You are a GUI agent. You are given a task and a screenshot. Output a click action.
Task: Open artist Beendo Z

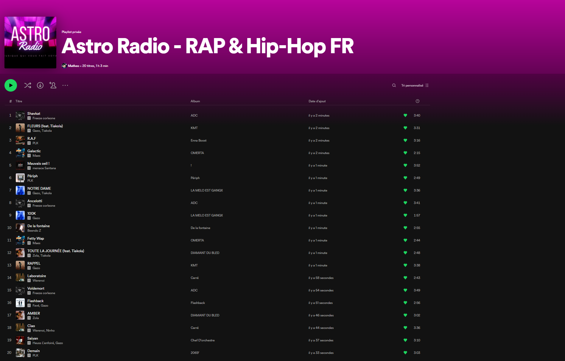coord(34,231)
